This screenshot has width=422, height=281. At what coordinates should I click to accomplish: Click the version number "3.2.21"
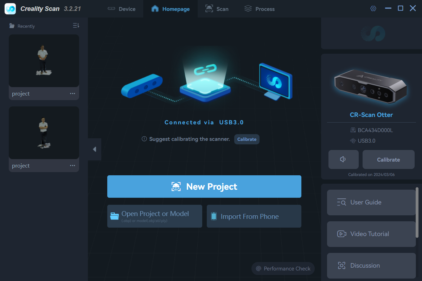tap(72, 9)
